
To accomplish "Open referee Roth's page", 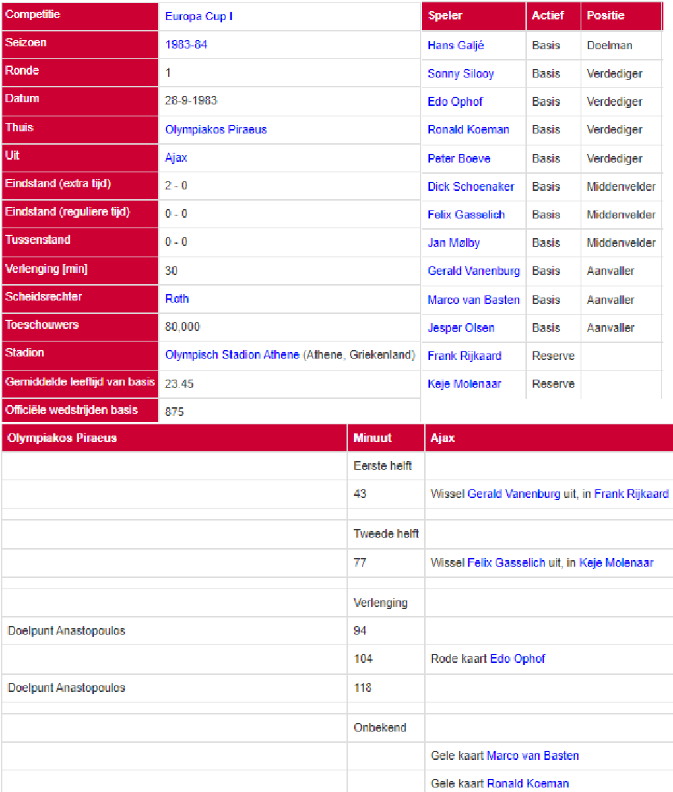I will tap(177, 298).
